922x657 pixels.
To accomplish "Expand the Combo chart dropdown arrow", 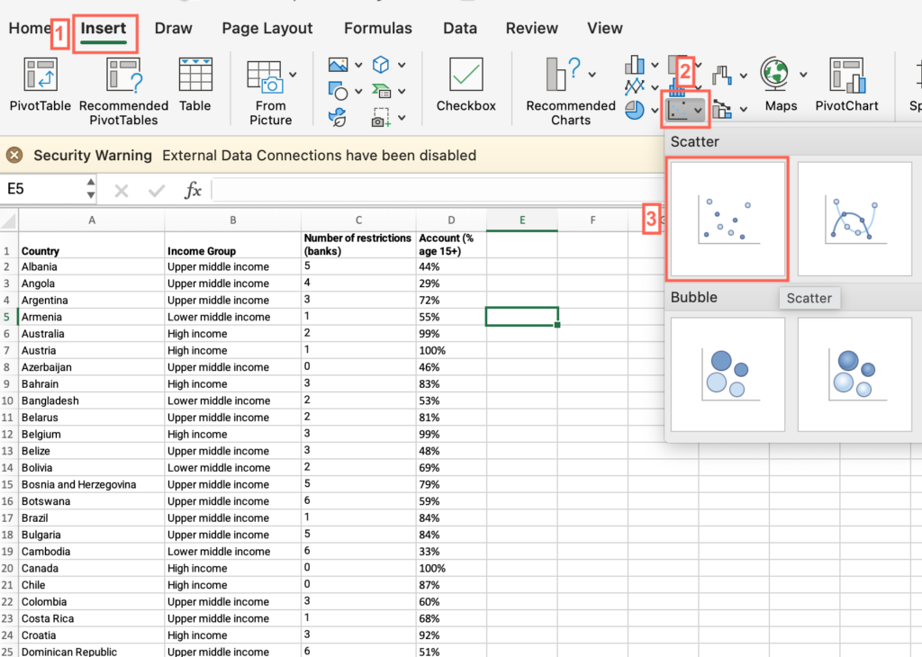I will 744,109.
